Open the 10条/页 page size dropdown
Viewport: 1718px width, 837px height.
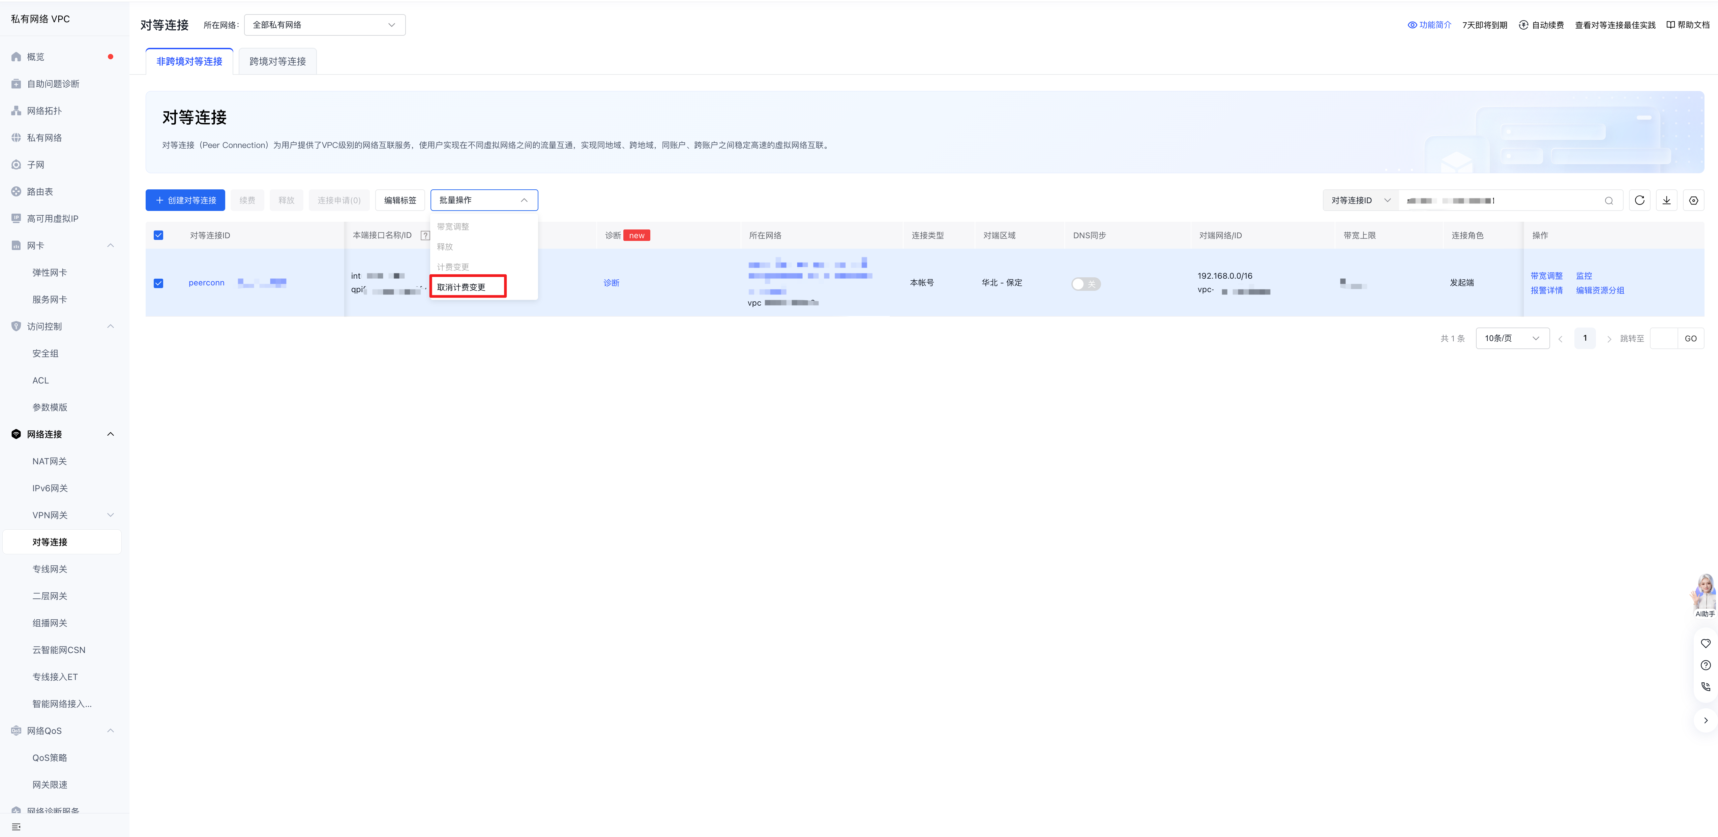tap(1513, 339)
